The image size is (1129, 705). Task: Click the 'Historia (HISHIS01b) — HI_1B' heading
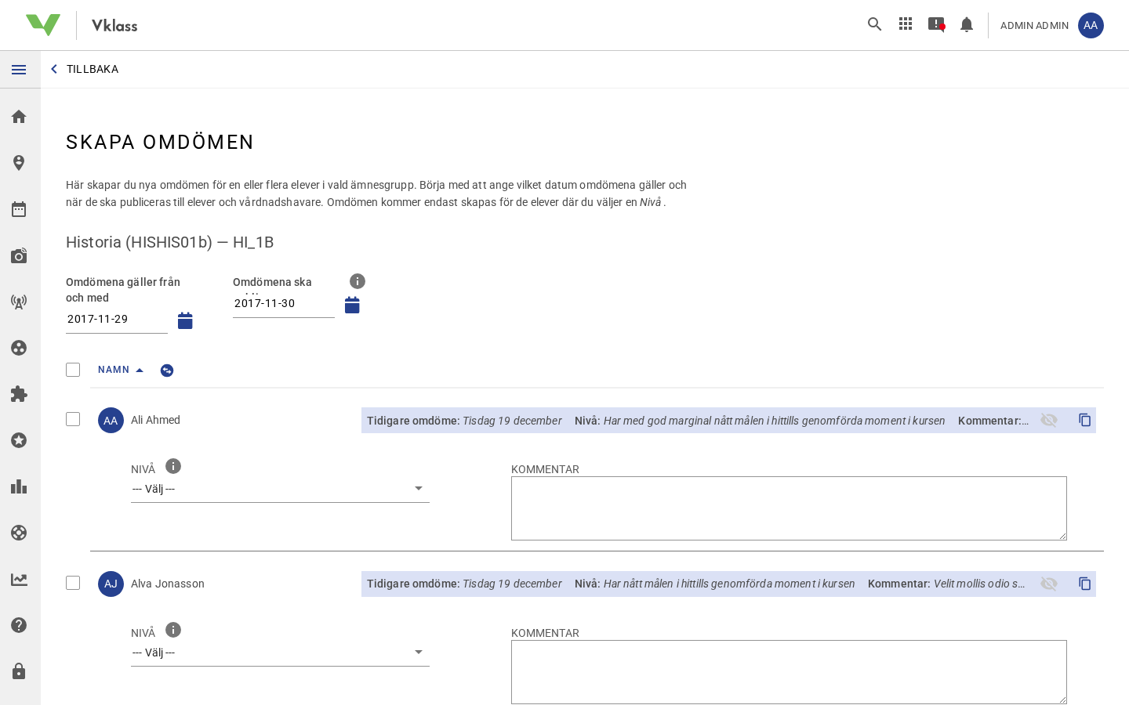pyautogui.click(x=170, y=242)
